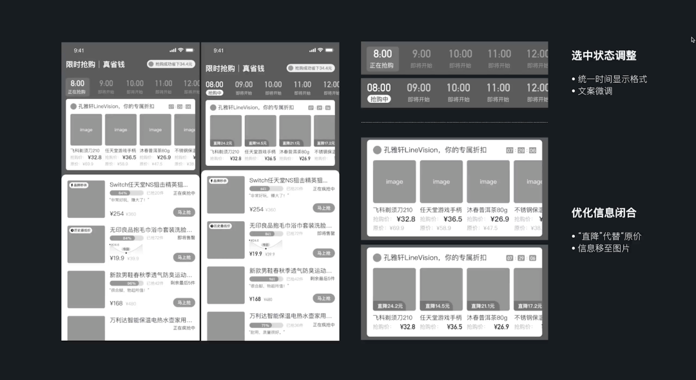
Task: Choose 11:00 in the enlarged bar containing 抢购中 pill
Action: coord(498,93)
